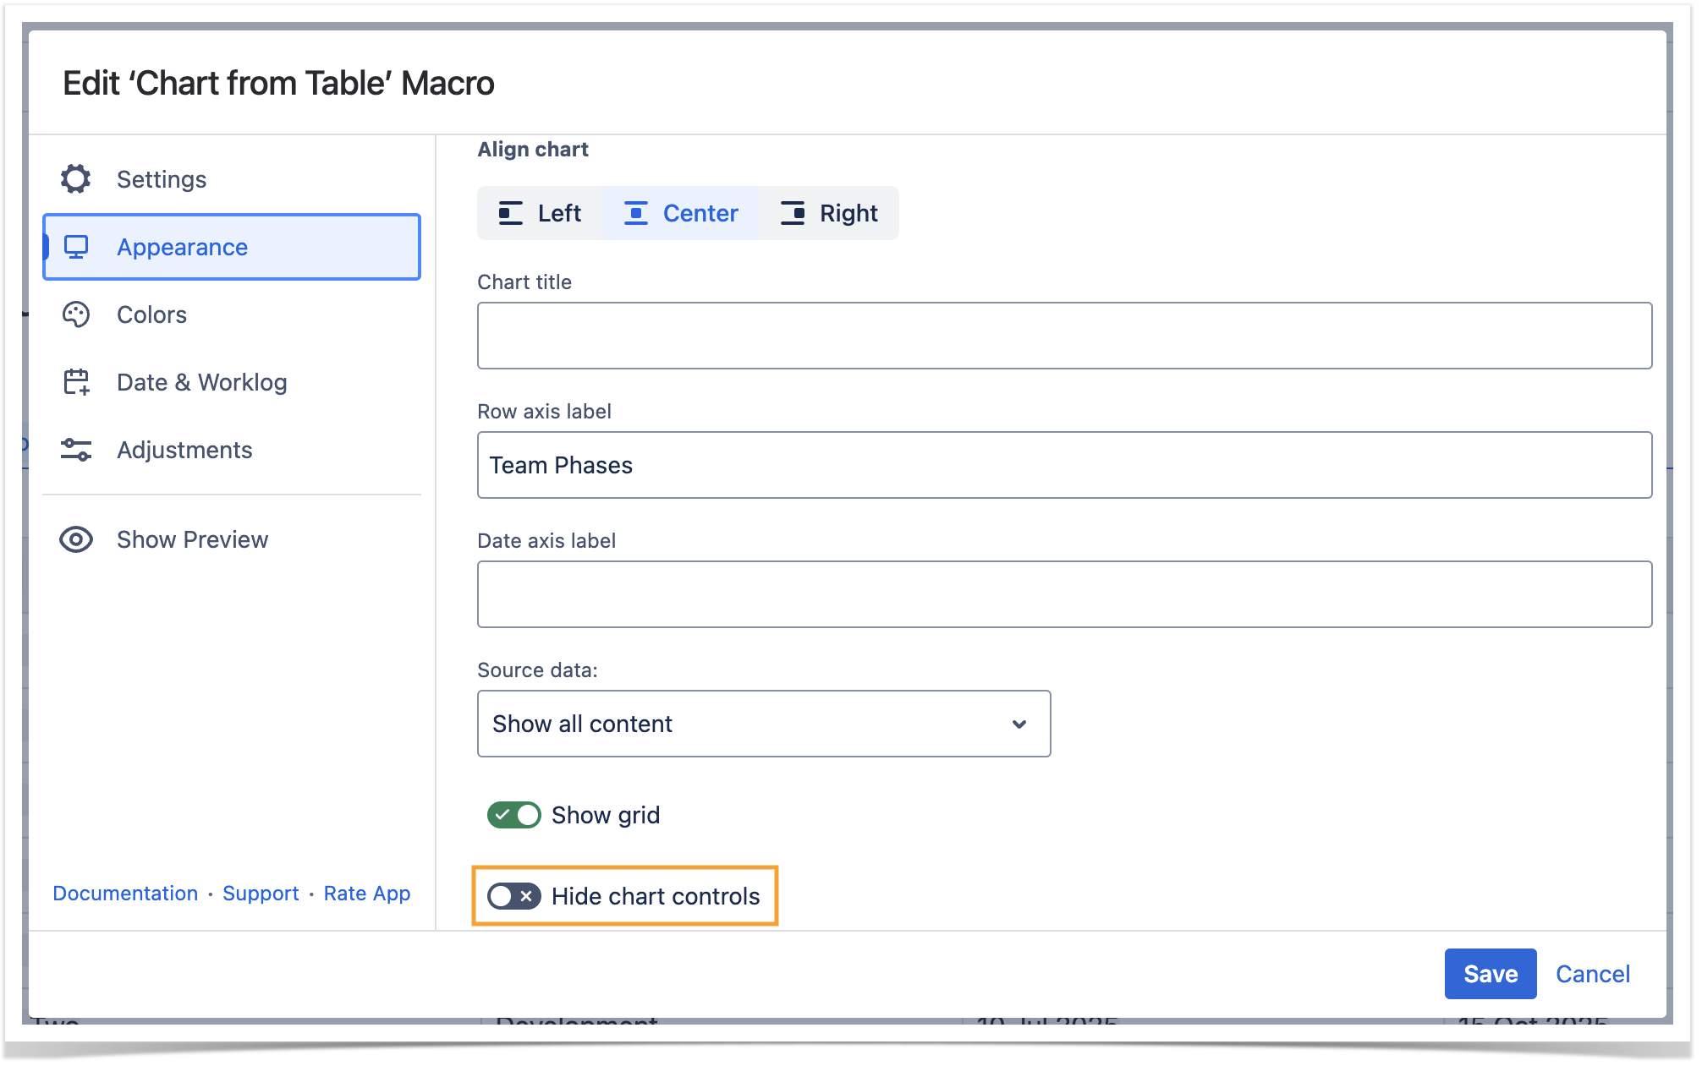Turn off the Show grid toggle

[513, 815]
